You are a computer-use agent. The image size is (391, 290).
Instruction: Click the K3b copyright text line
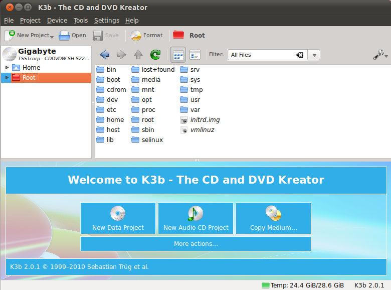(x=79, y=266)
